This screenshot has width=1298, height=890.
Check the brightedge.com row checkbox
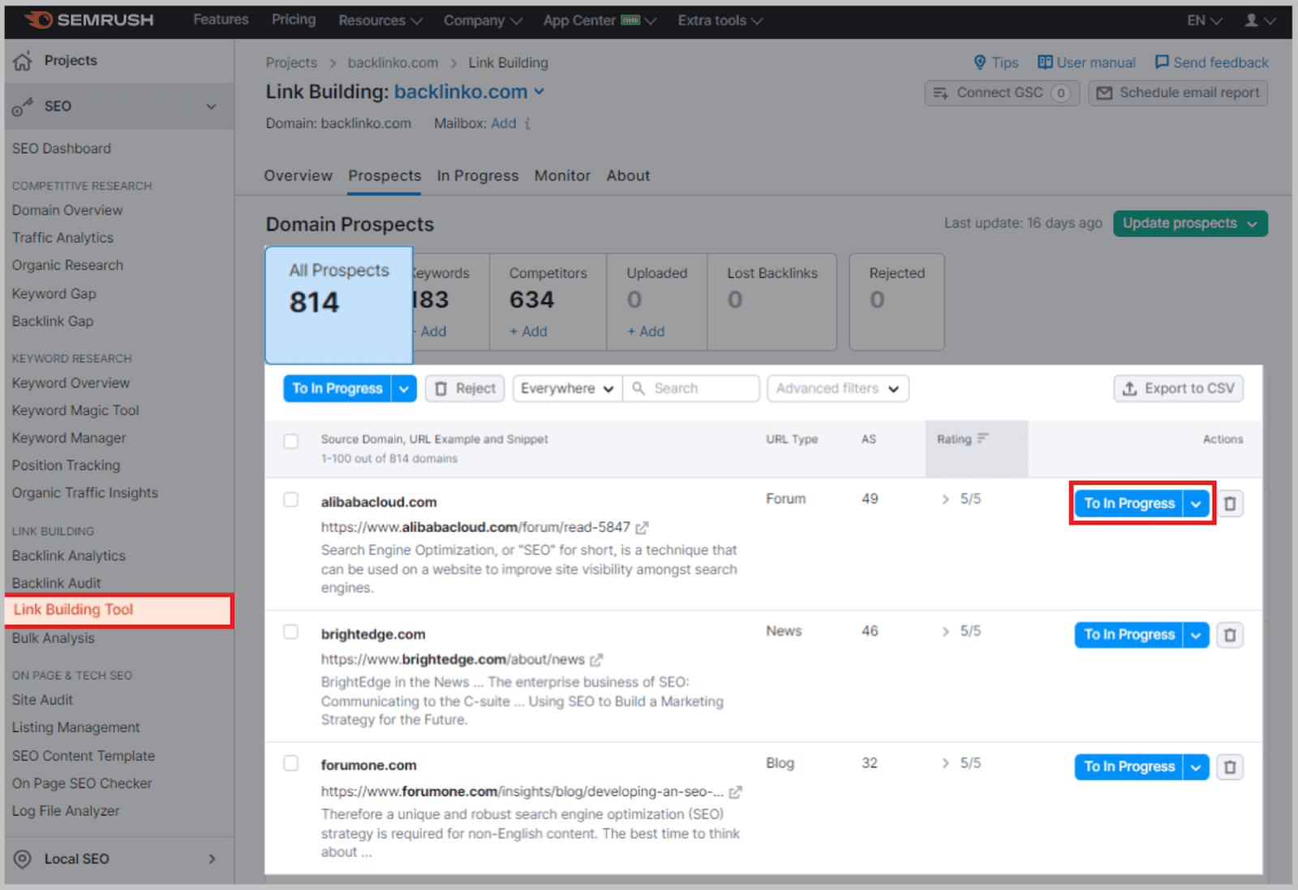click(x=290, y=631)
